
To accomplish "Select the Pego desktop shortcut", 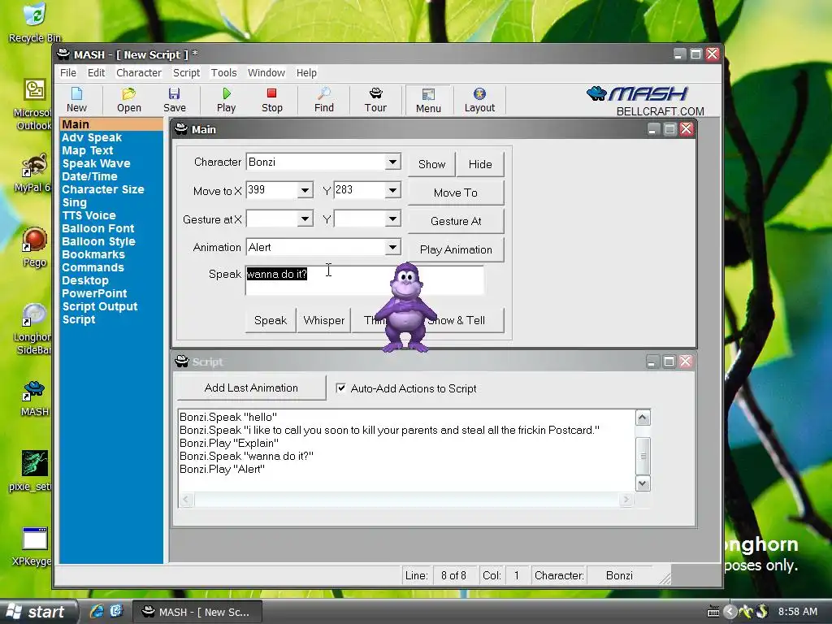I will [x=34, y=247].
